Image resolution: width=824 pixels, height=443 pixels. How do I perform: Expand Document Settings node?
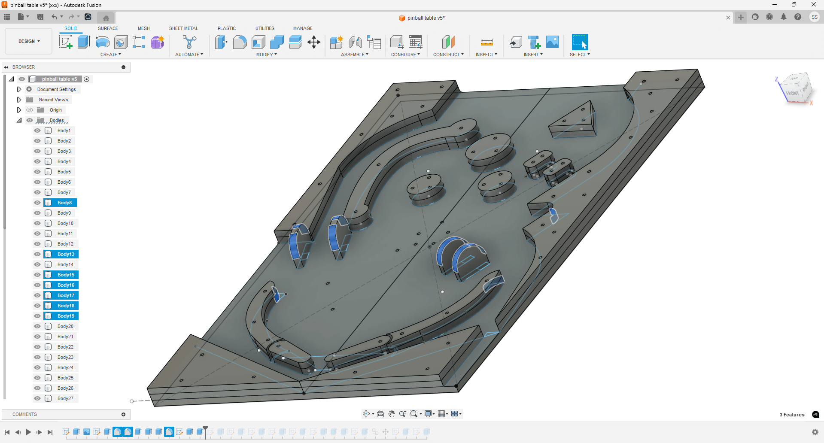coord(19,89)
